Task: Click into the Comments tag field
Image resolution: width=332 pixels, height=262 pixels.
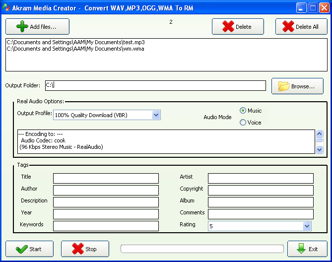Action: pyautogui.click(x=261, y=214)
